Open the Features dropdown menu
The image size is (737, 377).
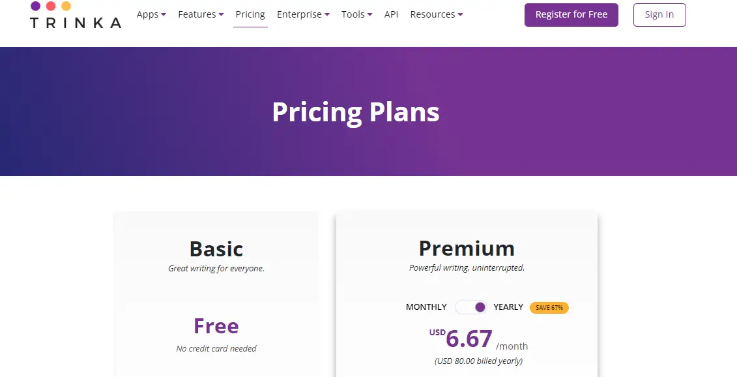pyautogui.click(x=201, y=14)
